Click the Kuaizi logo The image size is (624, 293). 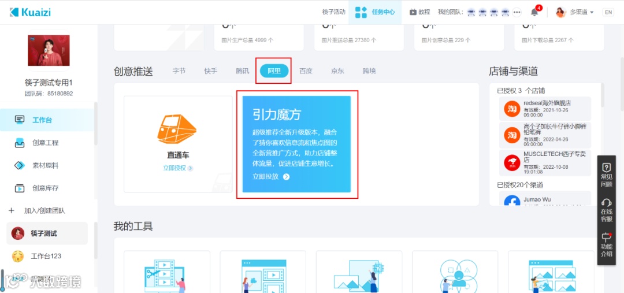(x=30, y=12)
